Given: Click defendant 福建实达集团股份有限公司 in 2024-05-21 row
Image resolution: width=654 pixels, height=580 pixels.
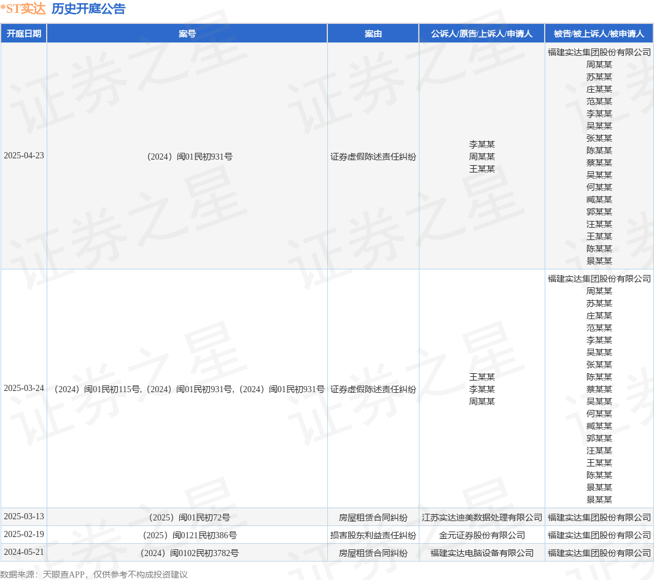Looking at the screenshot, I should point(599,554).
